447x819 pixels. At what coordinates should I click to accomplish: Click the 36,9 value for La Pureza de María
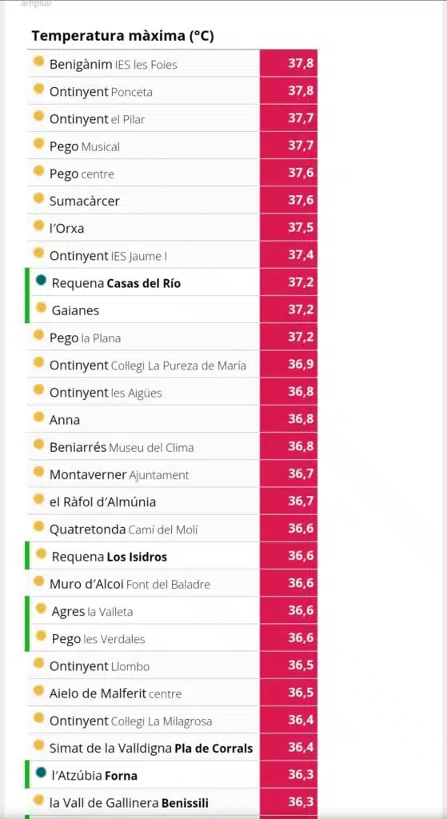coord(301,365)
